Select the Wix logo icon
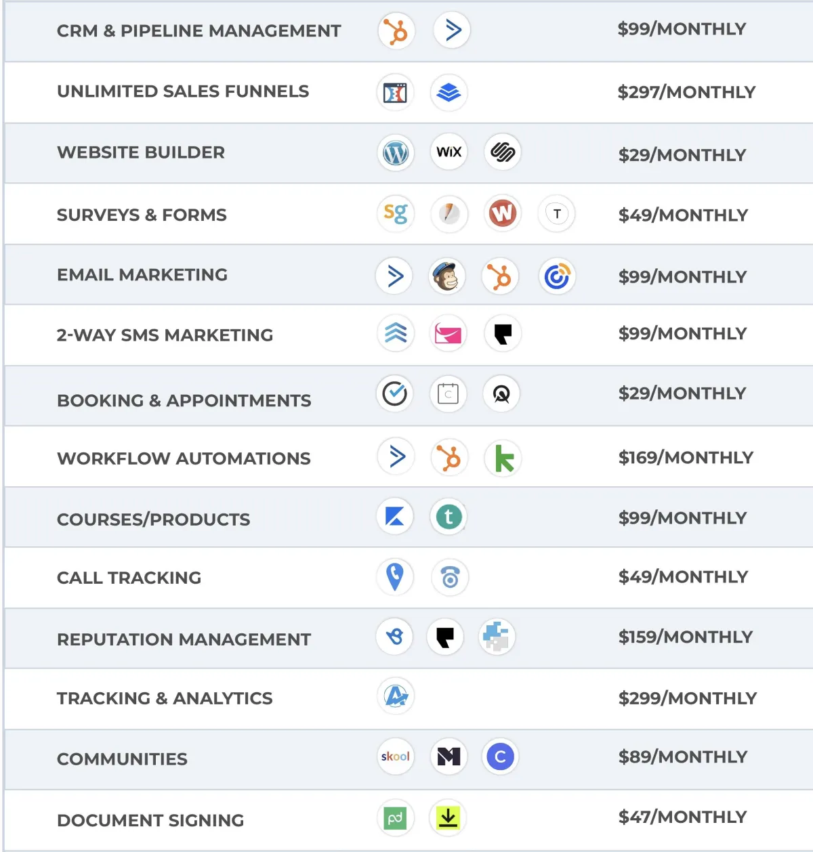This screenshot has width=813, height=852. pos(449,152)
